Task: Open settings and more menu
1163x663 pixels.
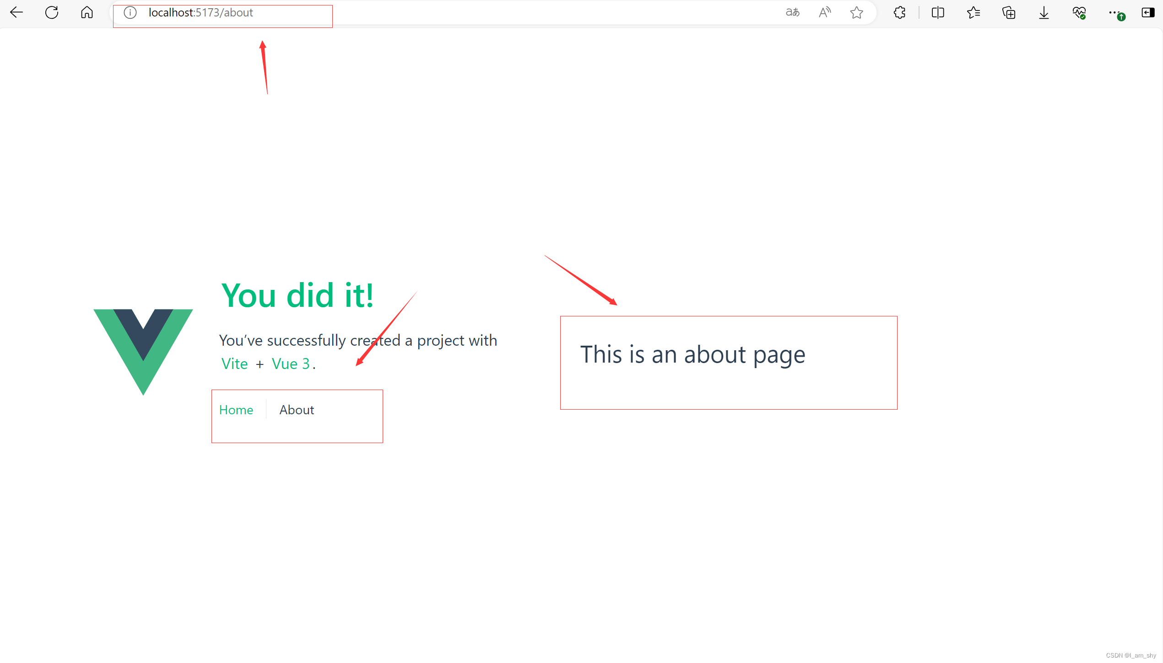Action: pyautogui.click(x=1114, y=12)
